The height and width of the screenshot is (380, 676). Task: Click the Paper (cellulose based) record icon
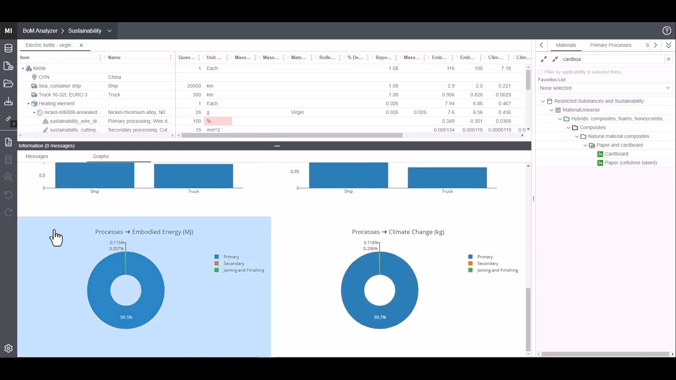coord(600,163)
